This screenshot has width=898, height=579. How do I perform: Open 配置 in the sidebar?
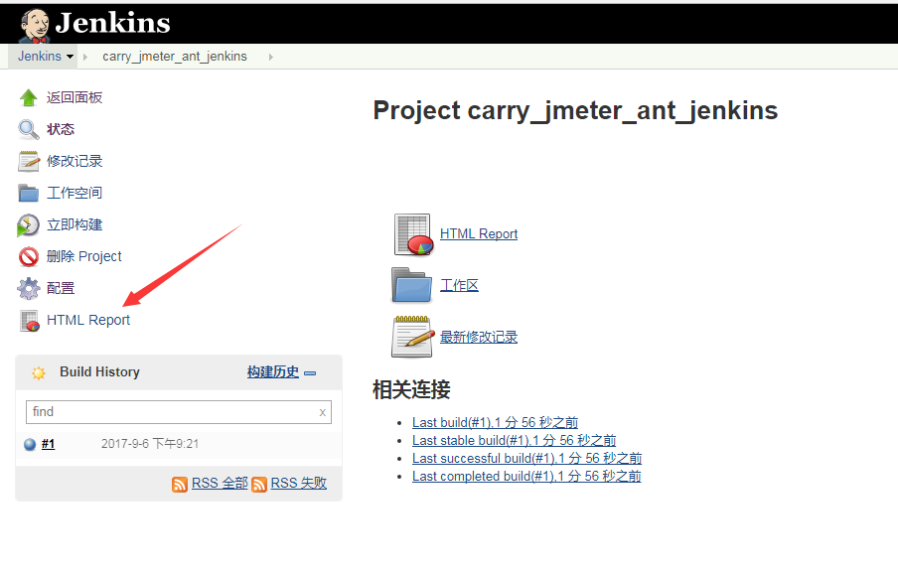[61, 289]
